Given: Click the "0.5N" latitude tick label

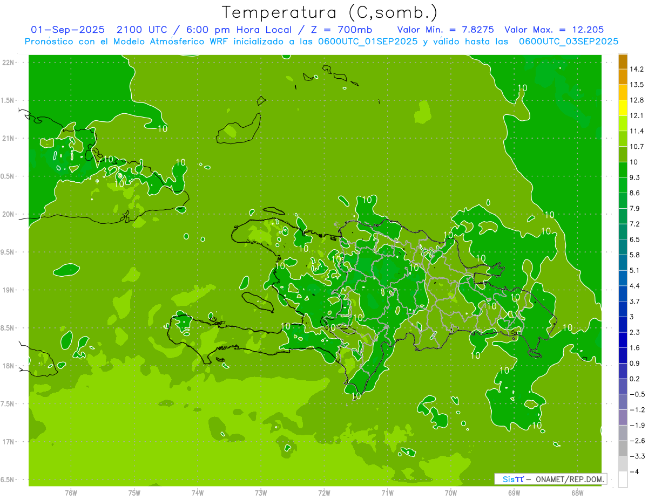Looking at the screenshot, I should coord(8,176).
